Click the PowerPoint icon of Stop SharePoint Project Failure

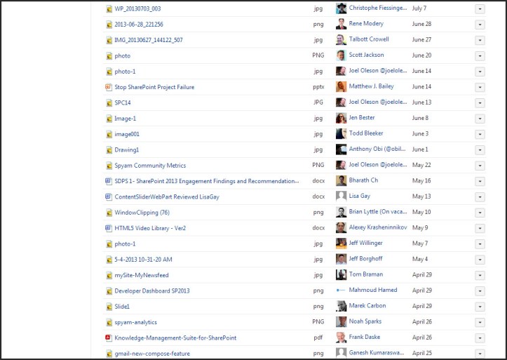pos(109,87)
